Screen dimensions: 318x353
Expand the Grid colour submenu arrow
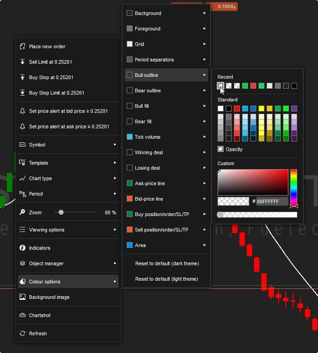204,44
